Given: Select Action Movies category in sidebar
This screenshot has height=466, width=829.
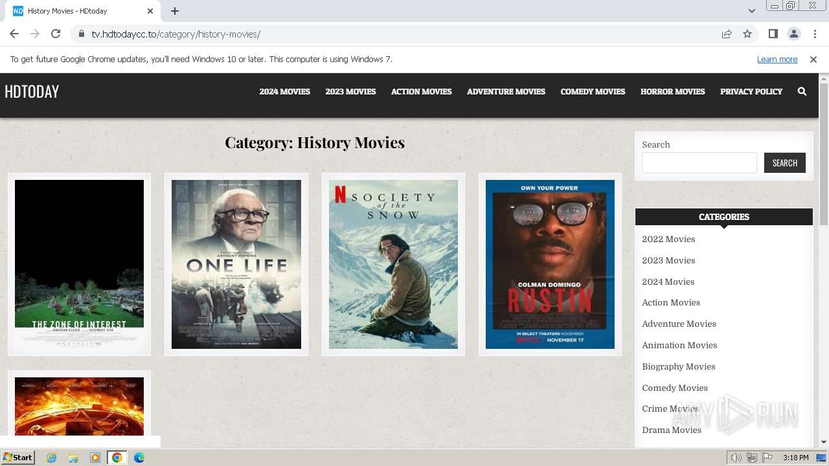Looking at the screenshot, I should click(x=671, y=302).
